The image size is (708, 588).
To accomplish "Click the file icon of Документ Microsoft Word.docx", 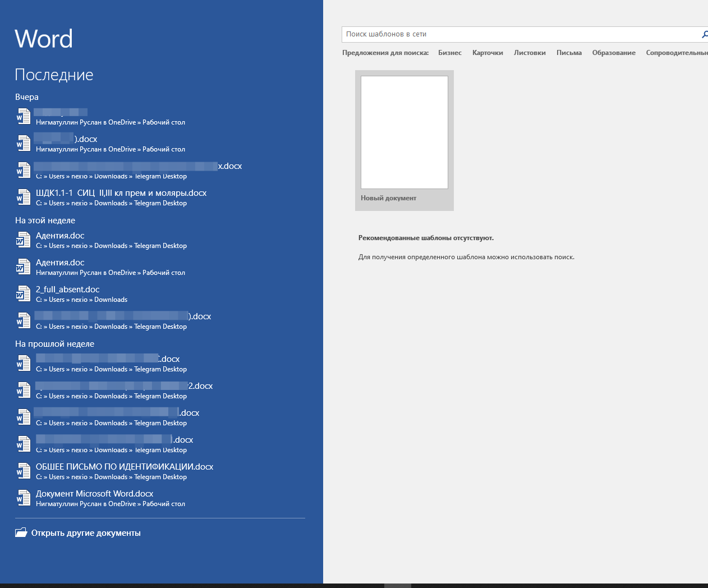I will 23,498.
